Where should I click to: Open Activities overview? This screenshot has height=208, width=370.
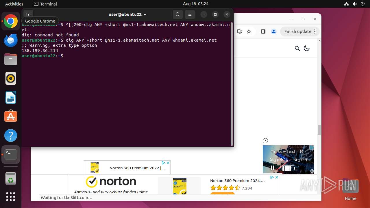point(14,4)
